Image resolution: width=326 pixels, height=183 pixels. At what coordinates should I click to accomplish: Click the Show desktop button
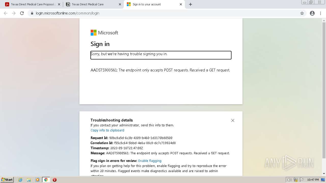coord(323,180)
